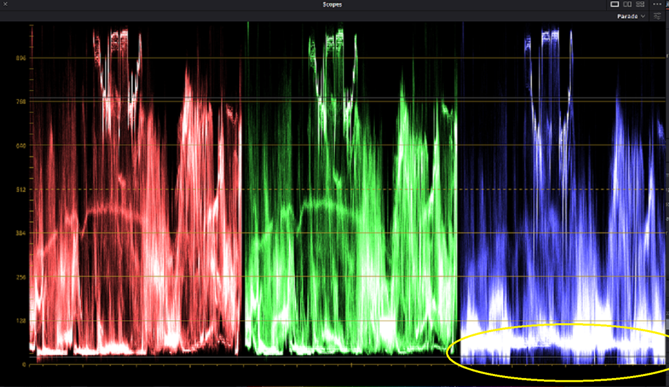The image size is (669, 387).
Task: Click the Scopes panel title
Action: 332,5
